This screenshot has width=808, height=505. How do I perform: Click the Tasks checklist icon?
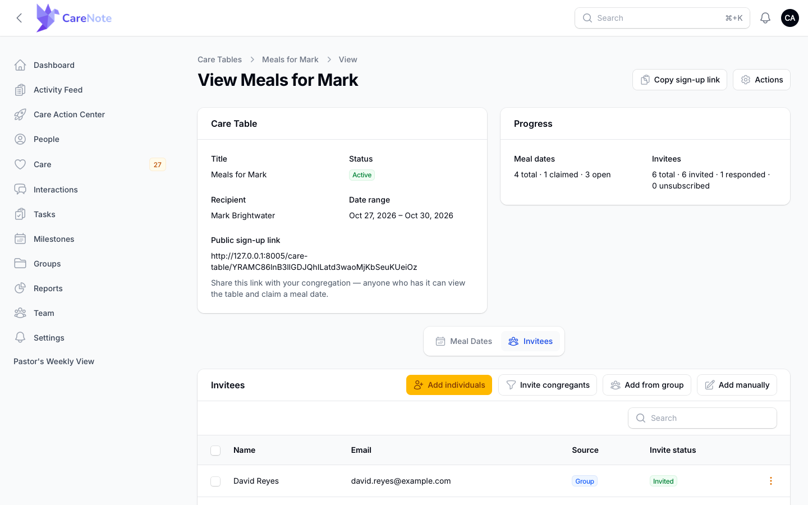coord(20,214)
